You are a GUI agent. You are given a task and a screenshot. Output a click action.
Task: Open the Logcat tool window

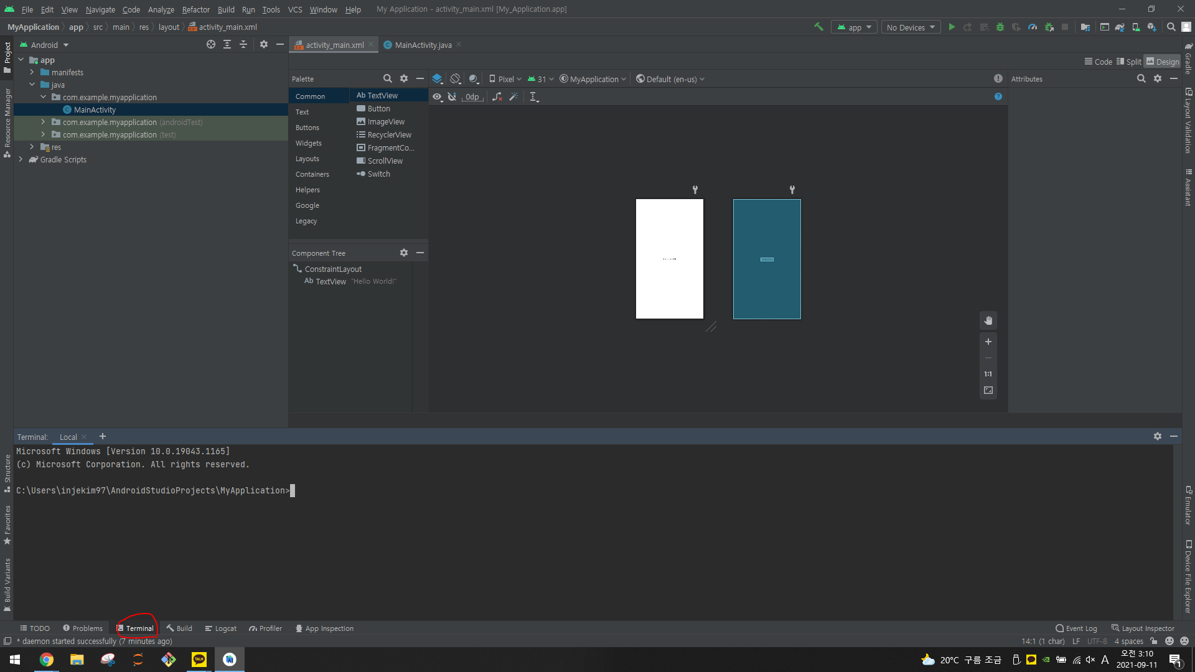221,628
